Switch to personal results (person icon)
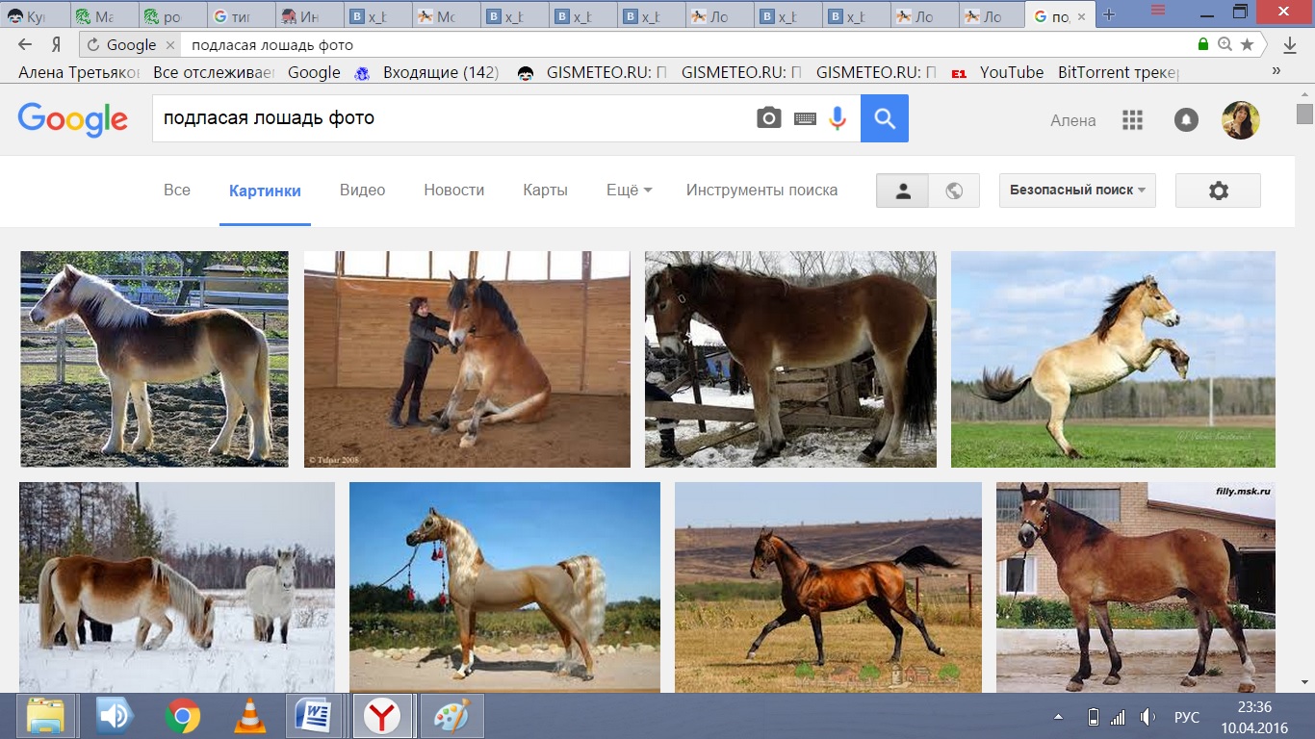The image size is (1315, 739). point(902,191)
